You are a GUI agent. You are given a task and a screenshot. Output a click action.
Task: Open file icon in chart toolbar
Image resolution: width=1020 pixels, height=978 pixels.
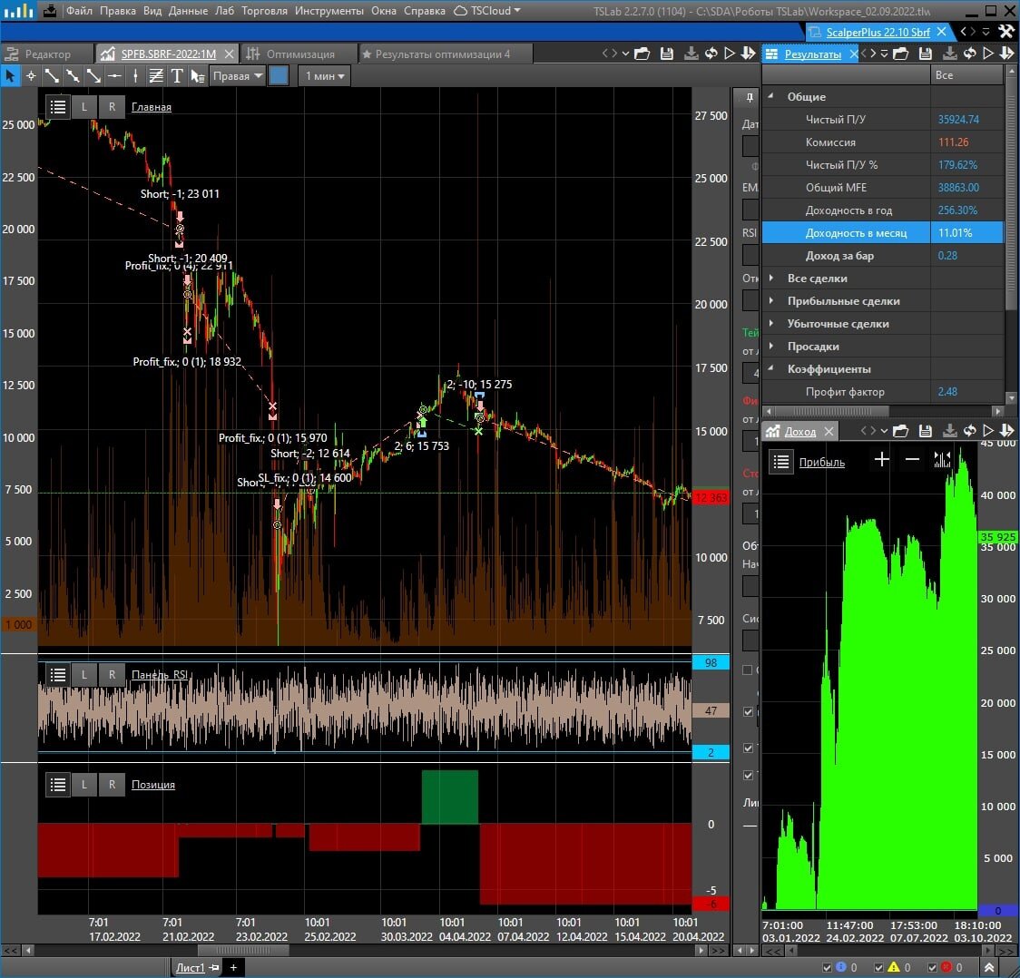pos(642,54)
